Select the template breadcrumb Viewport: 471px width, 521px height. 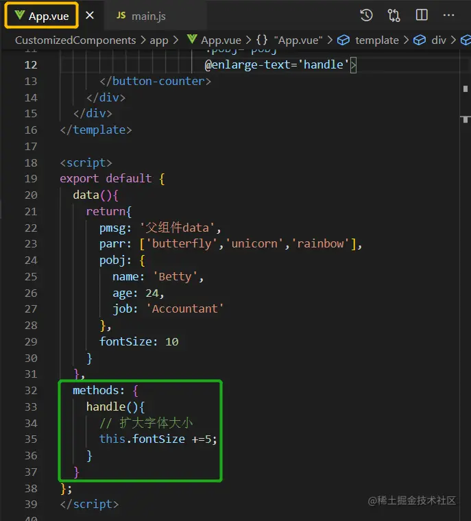pos(377,40)
